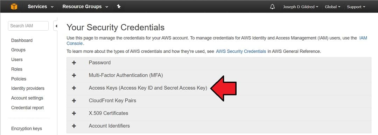The image size is (378, 135).
Task: Click the pushpin shortcut icon
Action: pos(119,7)
